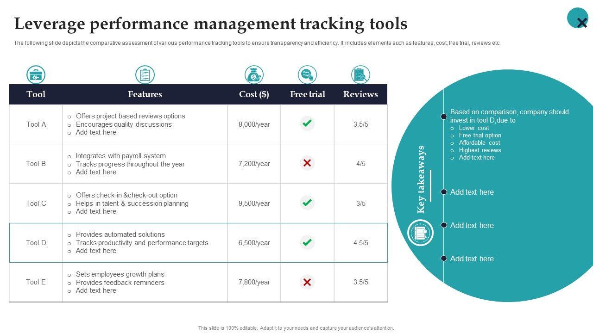Click the 7,800/year cost value
Viewport: 593px width, 333px height.
(254, 282)
